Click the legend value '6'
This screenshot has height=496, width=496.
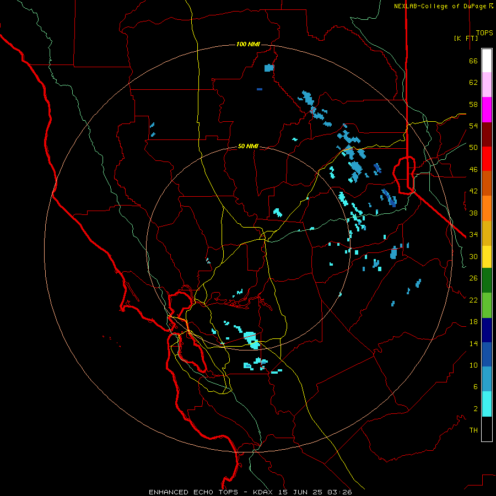[x=476, y=386]
